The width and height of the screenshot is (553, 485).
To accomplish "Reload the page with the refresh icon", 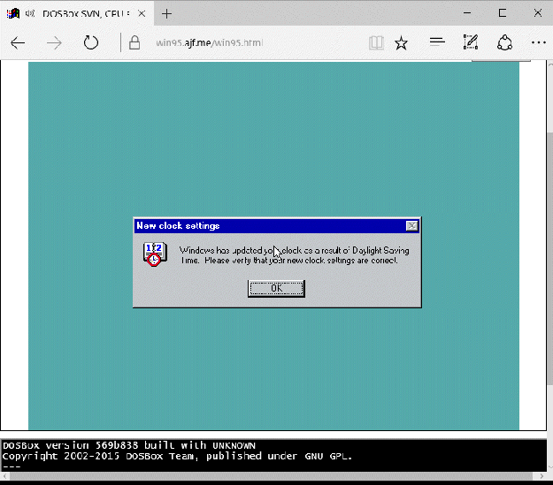I will (x=90, y=42).
